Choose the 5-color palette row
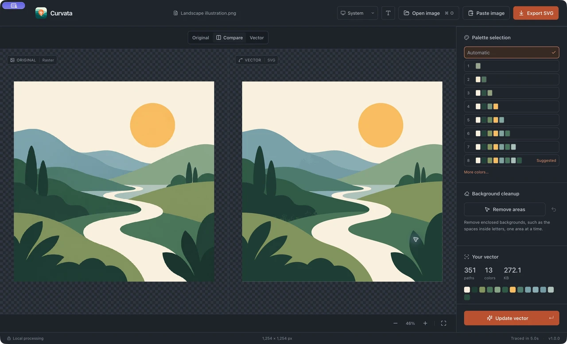The width and height of the screenshot is (567, 344). click(x=512, y=120)
